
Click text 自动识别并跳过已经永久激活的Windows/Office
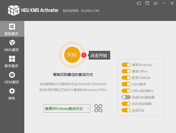73,90
